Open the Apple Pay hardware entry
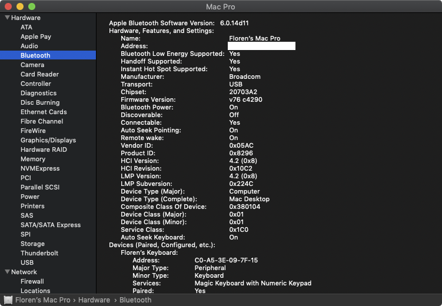The height and width of the screenshot is (306, 442). tap(36, 36)
